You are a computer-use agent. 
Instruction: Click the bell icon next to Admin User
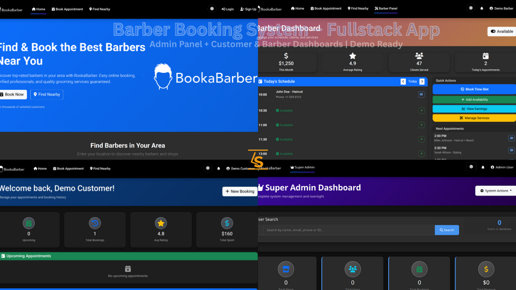483,167
